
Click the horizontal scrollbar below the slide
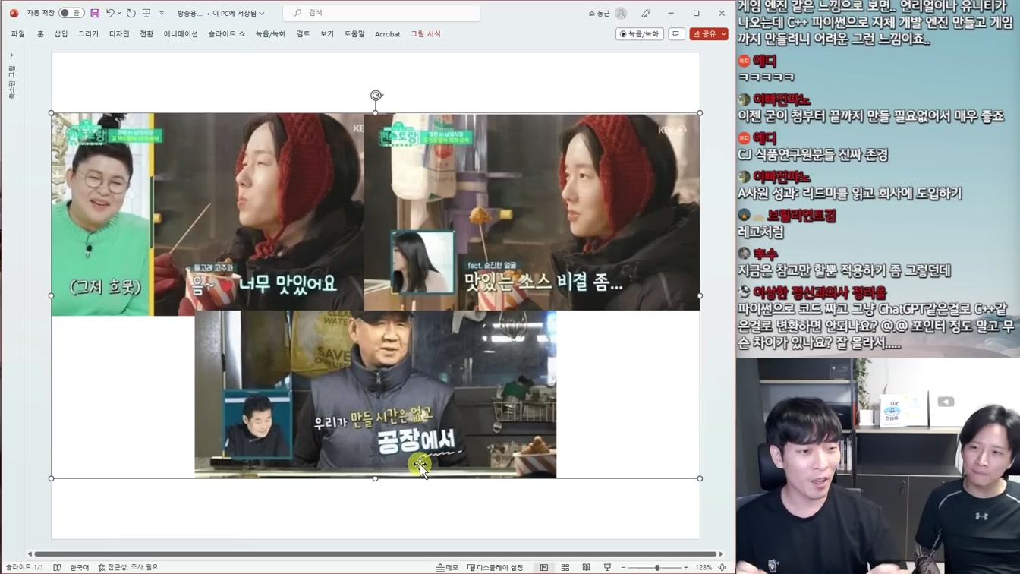376,554
